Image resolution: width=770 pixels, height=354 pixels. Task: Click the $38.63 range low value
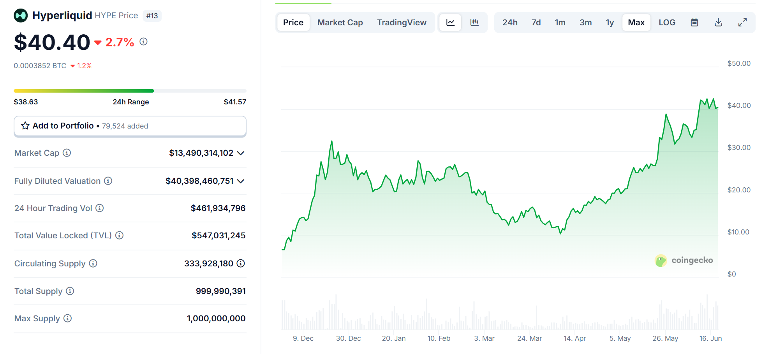point(26,102)
